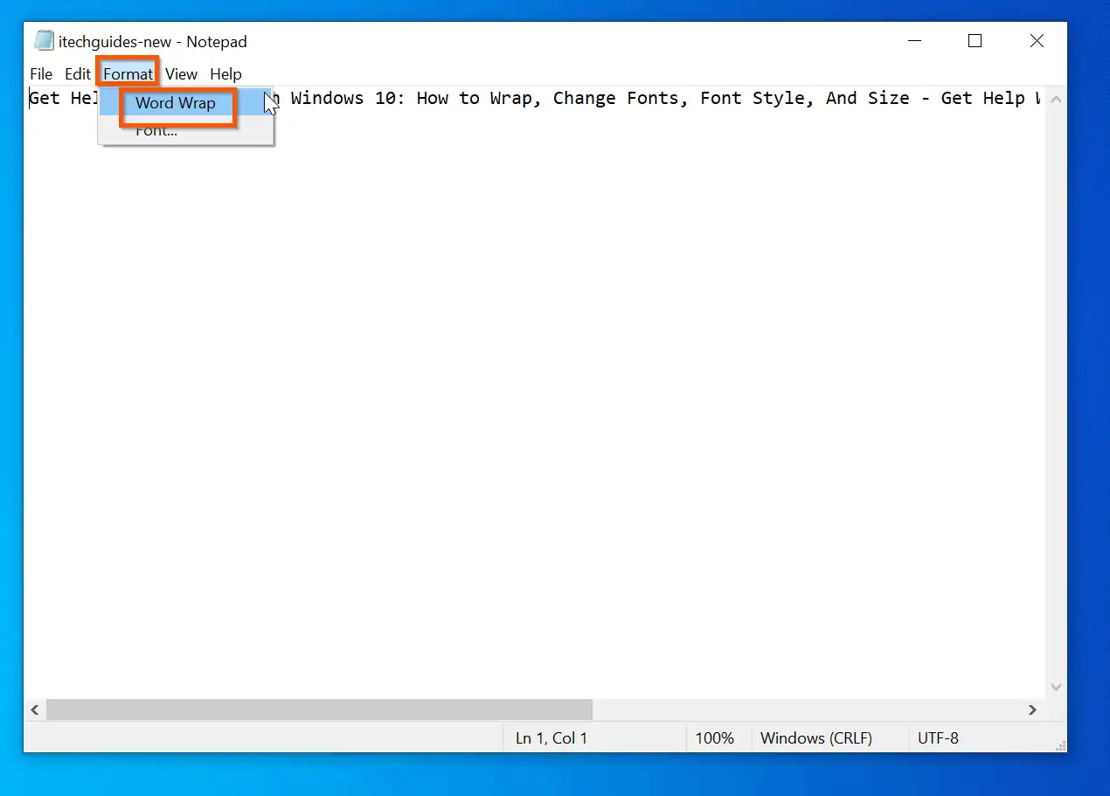Click the Notepad icon in the title bar
1110x796 pixels.
tap(44, 41)
